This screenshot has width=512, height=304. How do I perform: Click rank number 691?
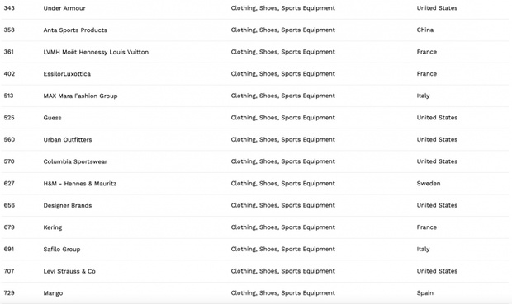coord(9,249)
